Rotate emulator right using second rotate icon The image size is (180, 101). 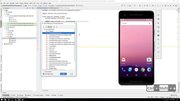tap(158, 31)
